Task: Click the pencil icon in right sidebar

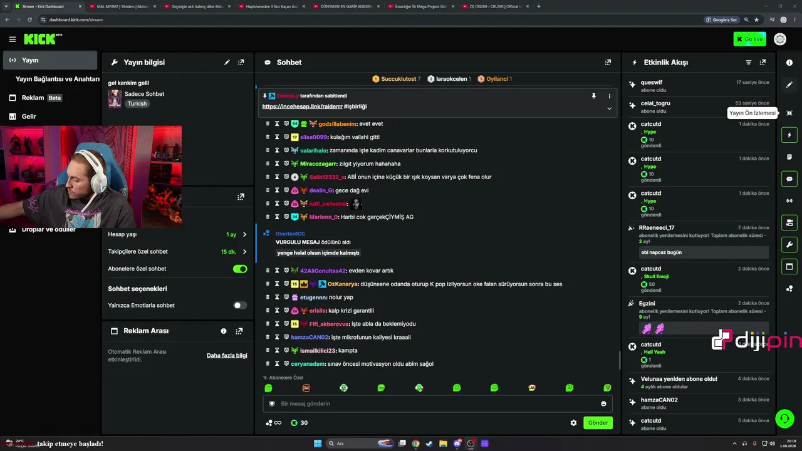Action: coord(789,85)
